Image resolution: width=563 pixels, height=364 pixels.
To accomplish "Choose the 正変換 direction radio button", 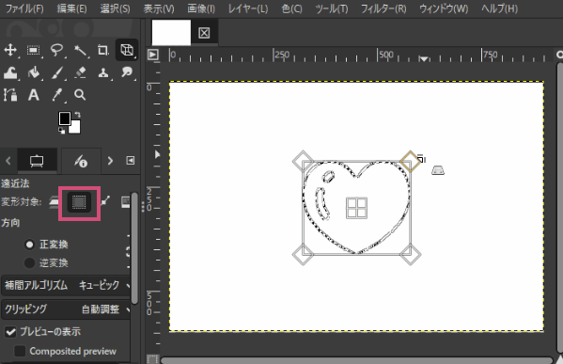I will click(x=29, y=245).
